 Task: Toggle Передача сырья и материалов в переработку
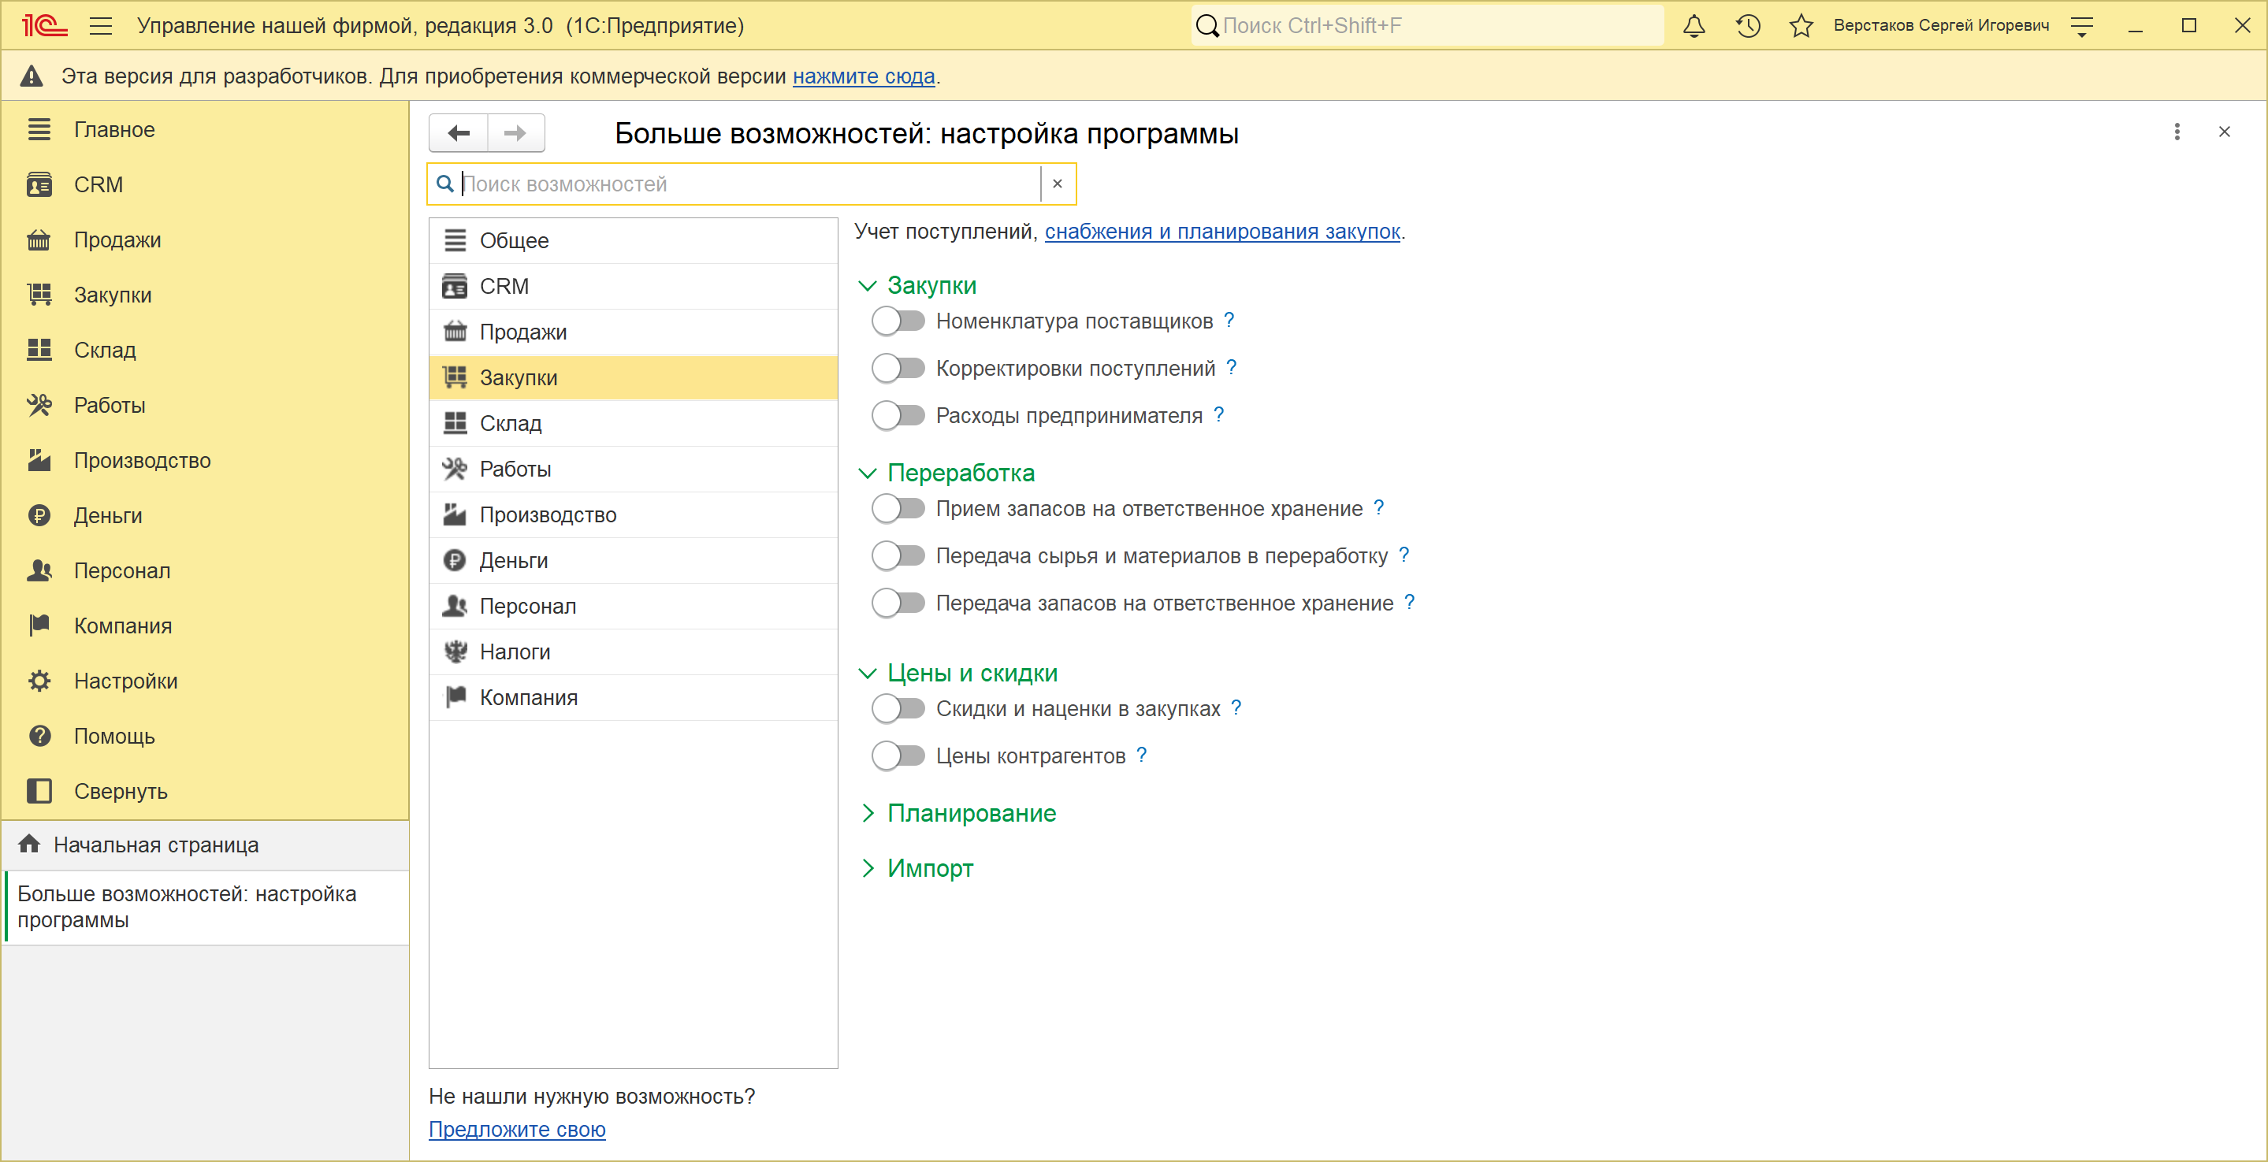(898, 555)
